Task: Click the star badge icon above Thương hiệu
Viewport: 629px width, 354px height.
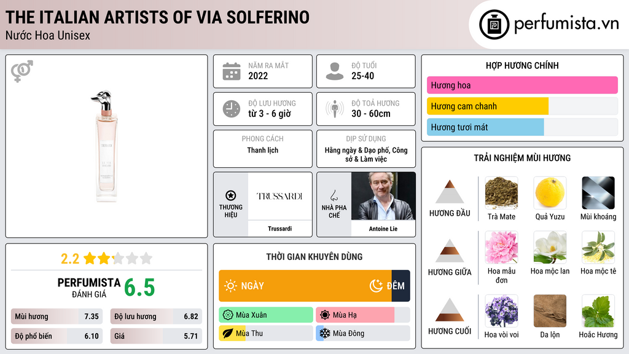Action: tap(231, 195)
